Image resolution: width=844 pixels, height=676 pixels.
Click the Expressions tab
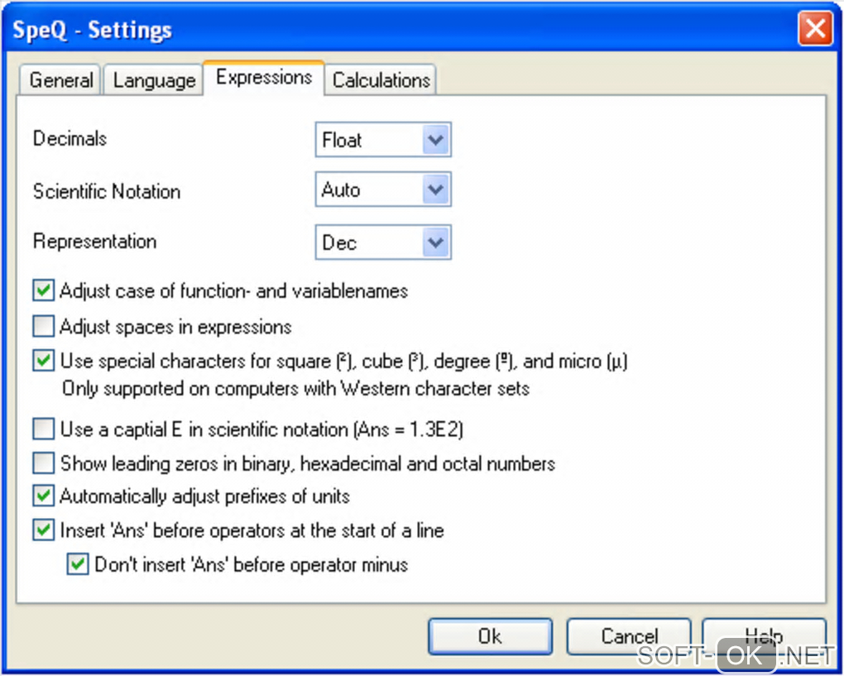point(264,78)
